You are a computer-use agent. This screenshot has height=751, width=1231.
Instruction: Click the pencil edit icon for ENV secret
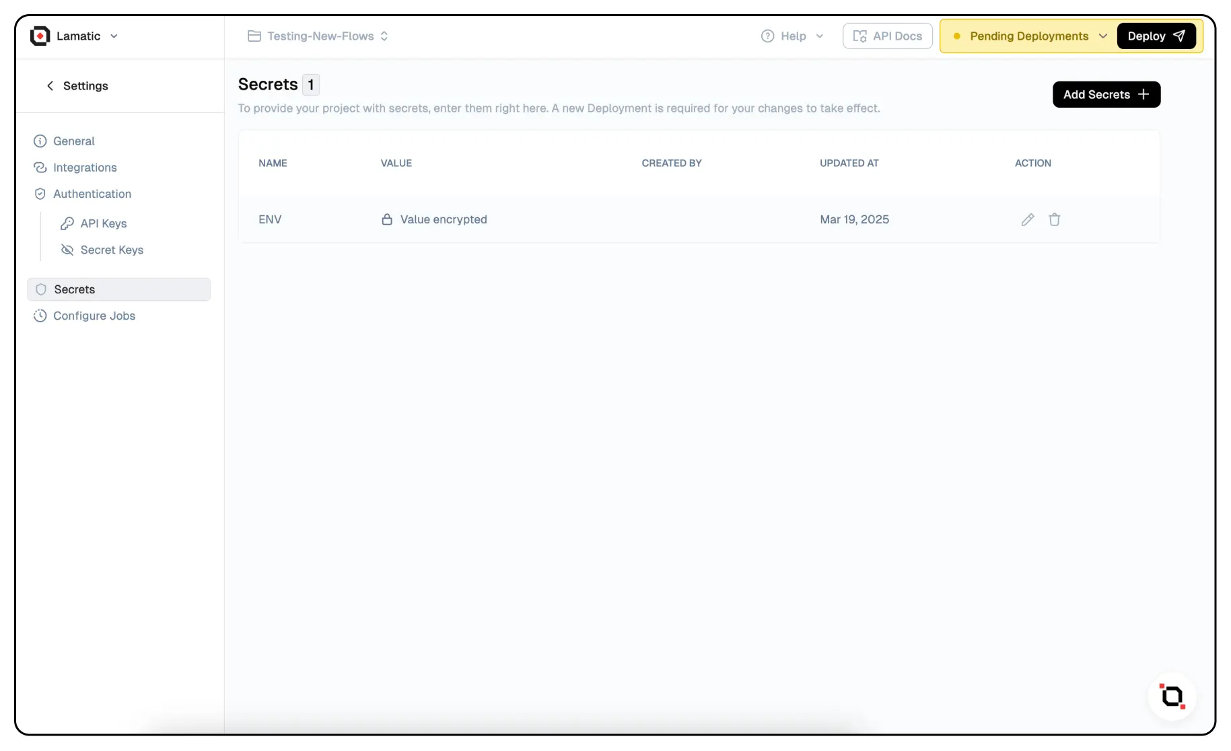1027,219
